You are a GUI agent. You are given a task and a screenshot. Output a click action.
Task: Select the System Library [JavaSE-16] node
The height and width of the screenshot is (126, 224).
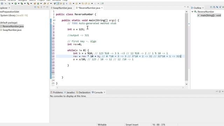(x=14, y=15)
